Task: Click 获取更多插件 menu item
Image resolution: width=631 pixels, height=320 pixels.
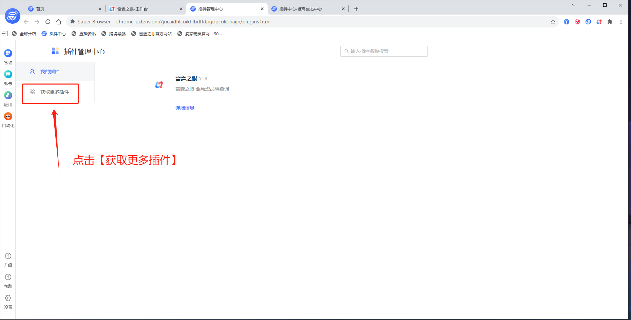Action: point(54,92)
